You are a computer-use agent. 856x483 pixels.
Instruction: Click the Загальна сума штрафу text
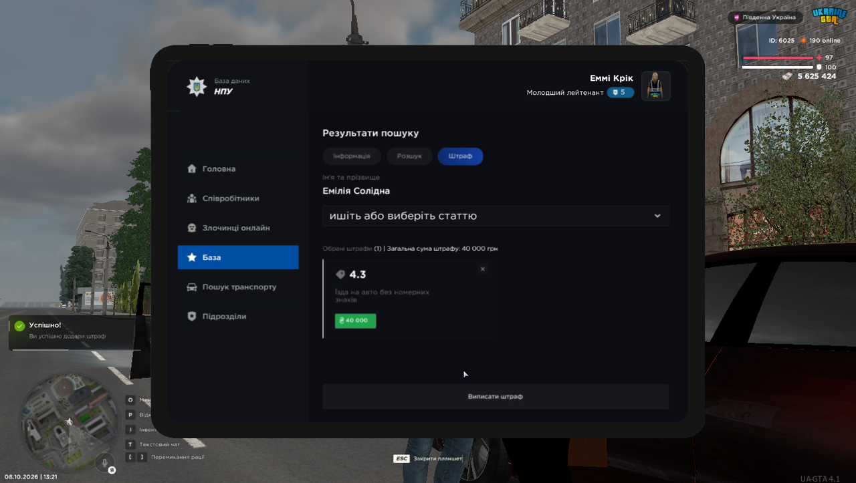(x=442, y=249)
